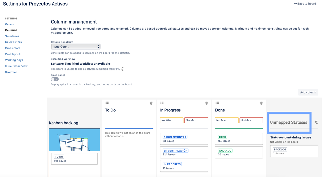326x177 pixels.
Task: Open Card colors settings
Action: coord(12,48)
